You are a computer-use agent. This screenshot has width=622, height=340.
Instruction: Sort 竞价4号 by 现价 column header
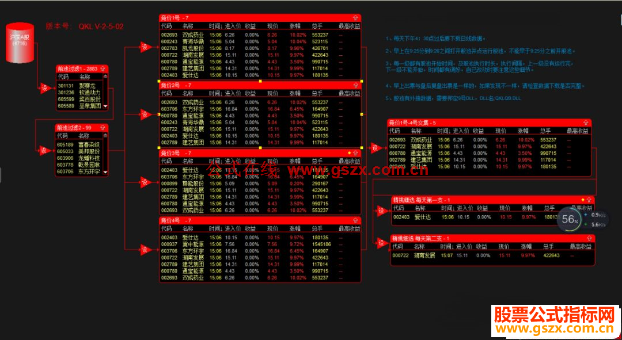click(272, 228)
